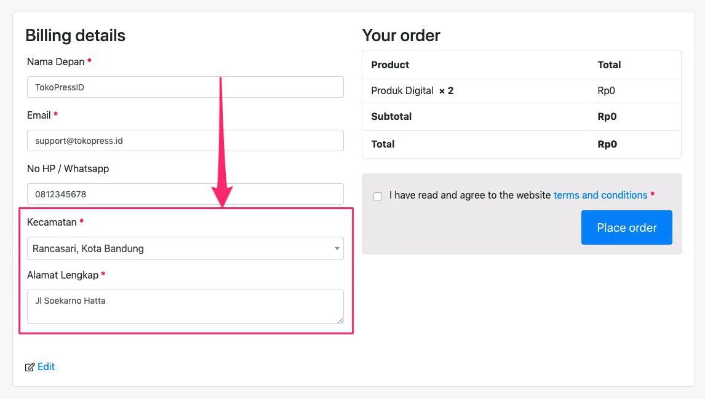Click the Kecamatan dropdown arrow
This screenshot has height=399, width=705.
337,248
